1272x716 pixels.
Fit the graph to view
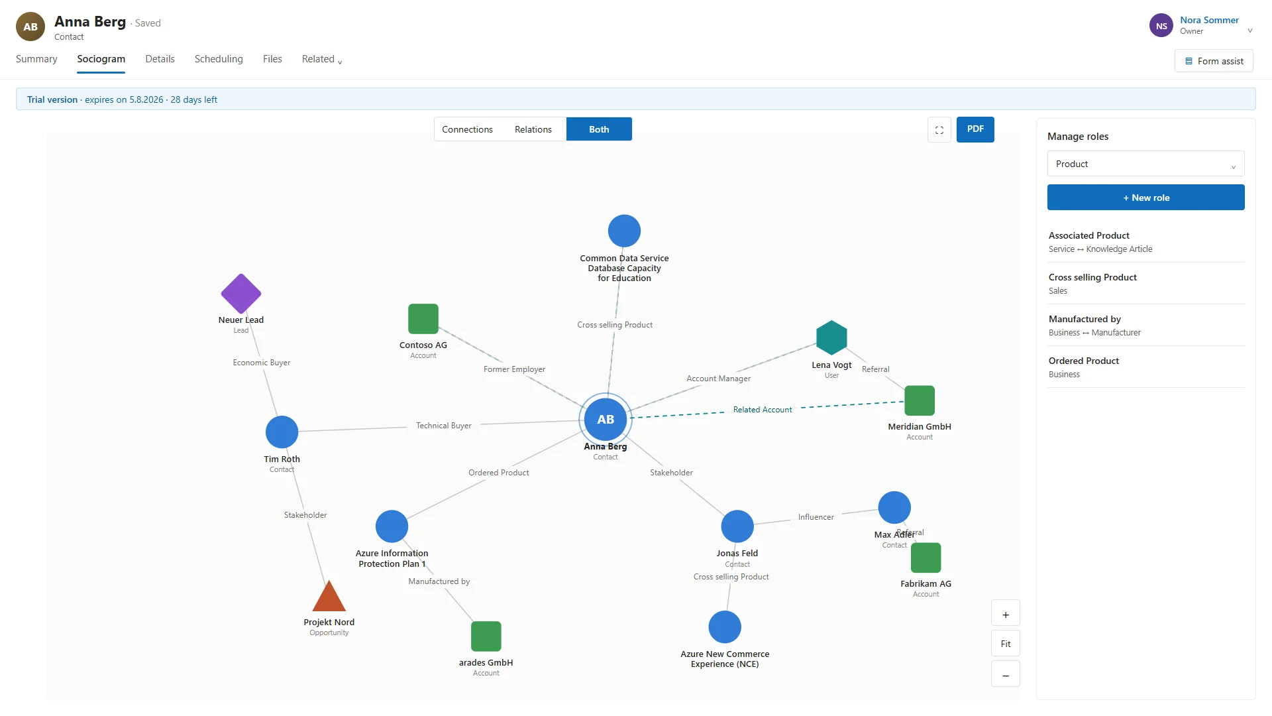coord(1005,644)
